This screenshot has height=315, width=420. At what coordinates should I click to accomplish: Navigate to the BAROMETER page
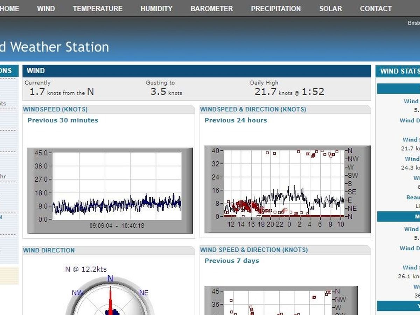211,8
